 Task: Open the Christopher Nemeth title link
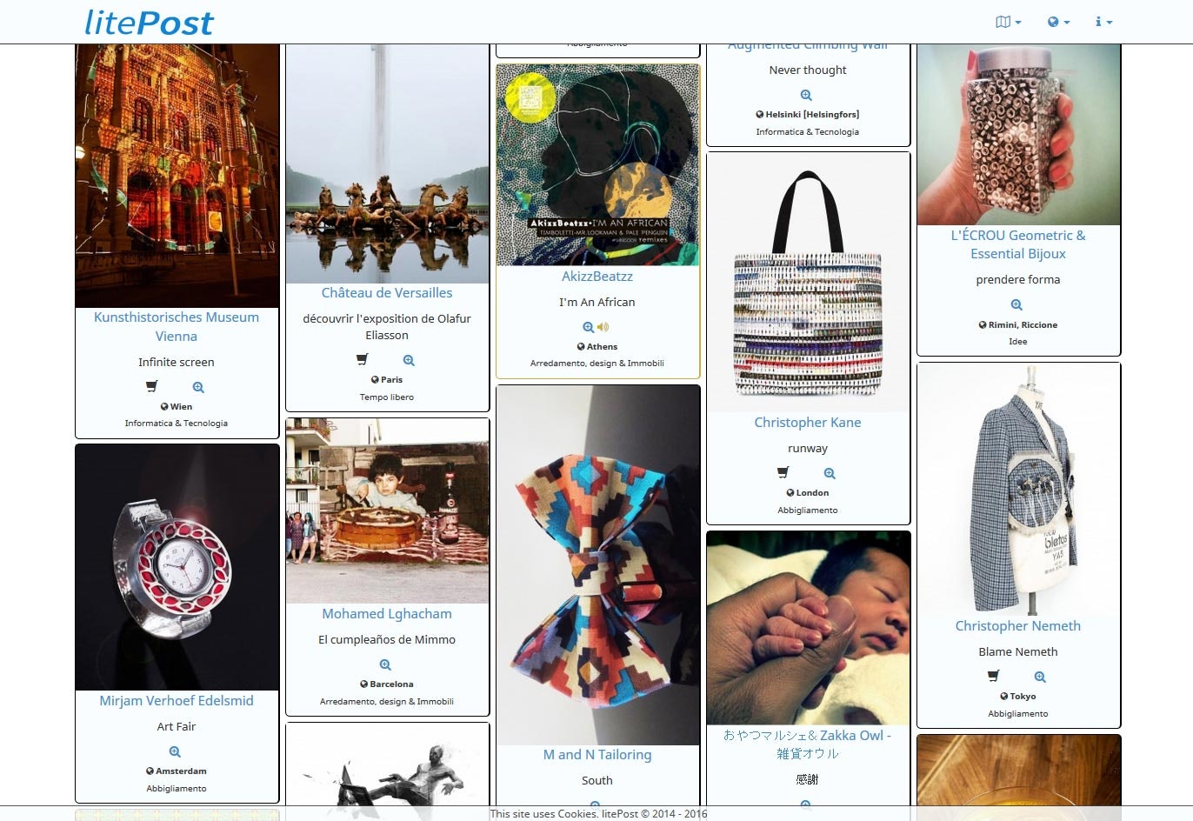(1018, 626)
